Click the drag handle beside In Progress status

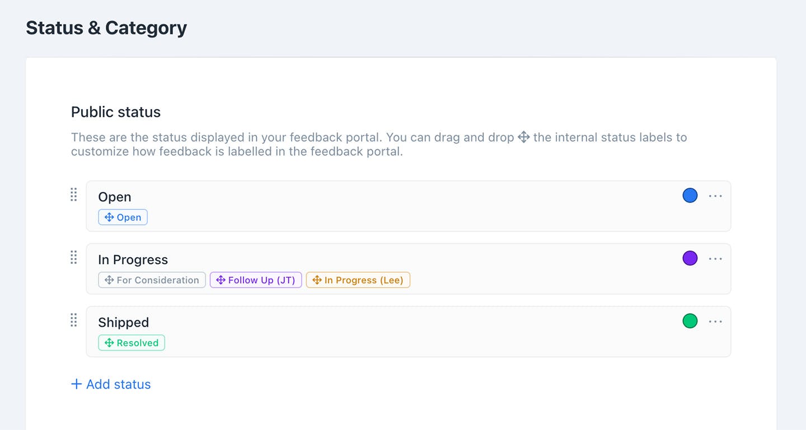coord(73,257)
